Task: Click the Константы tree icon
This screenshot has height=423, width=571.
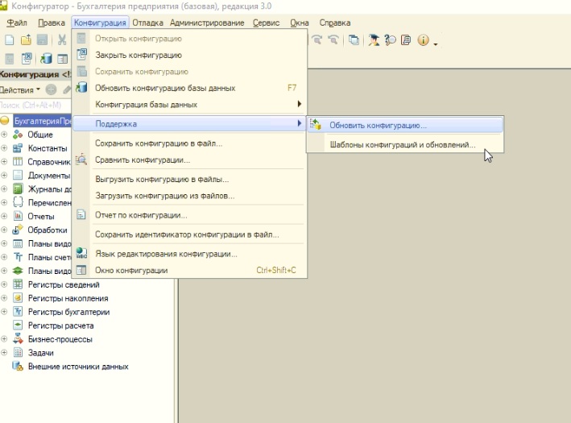Action: (18, 148)
